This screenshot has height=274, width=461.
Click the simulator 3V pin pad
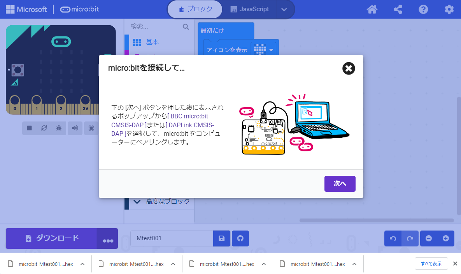[x=85, y=105]
